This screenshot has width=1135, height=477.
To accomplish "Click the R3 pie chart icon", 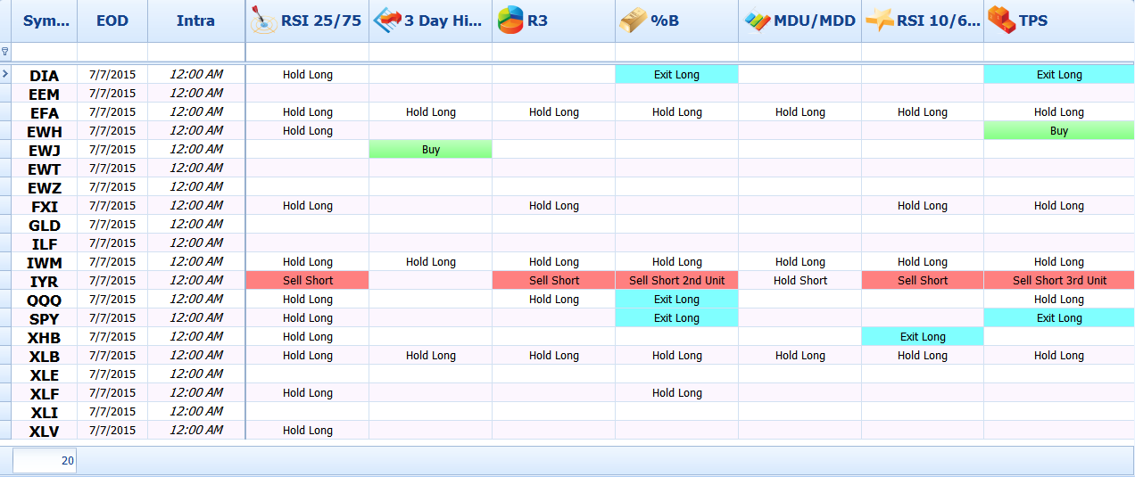I will (x=510, y=21).
